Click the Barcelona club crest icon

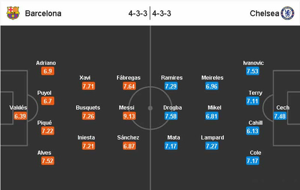point(13,13)
